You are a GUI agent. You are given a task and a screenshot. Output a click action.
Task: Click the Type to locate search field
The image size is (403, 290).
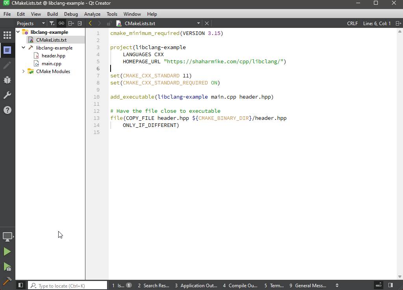coord(71,286)
